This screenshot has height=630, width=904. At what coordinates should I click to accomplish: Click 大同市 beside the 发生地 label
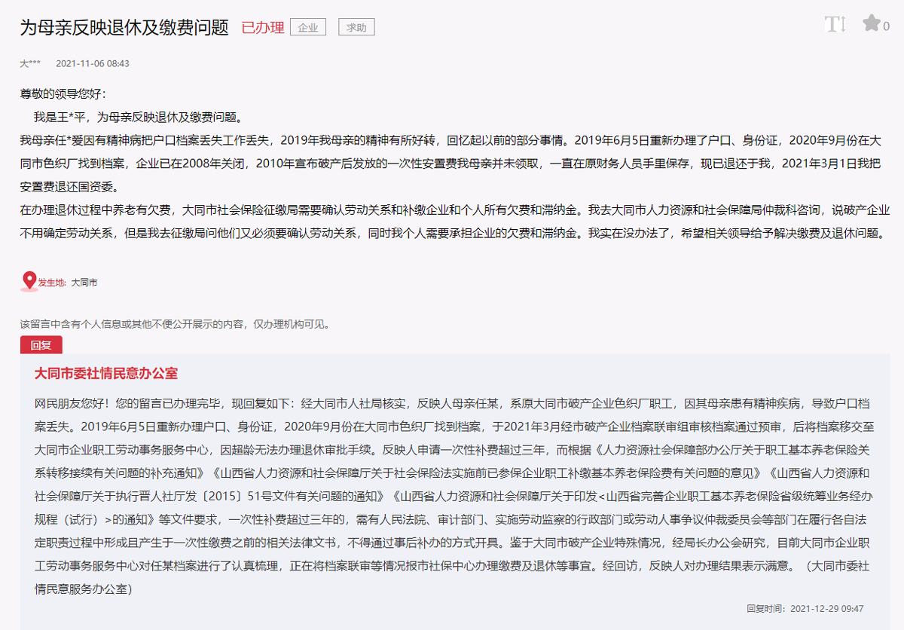point(84,283)
